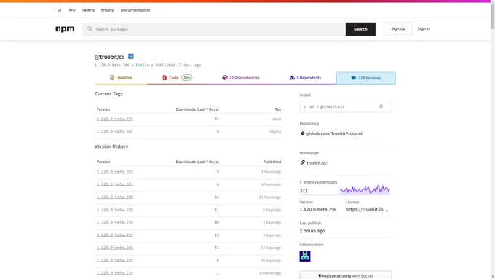Open the github.com/TruebitProtocol repository link
The height and width of the screenshot is (279, 495).
[x=334, y=133]
